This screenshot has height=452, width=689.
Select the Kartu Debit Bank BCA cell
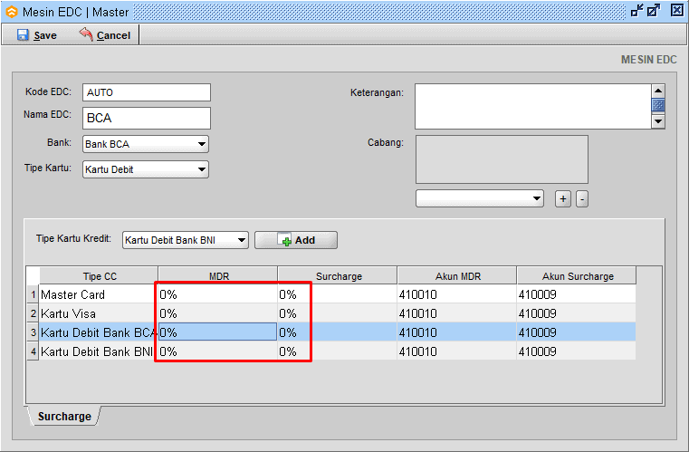pos(99,332)
